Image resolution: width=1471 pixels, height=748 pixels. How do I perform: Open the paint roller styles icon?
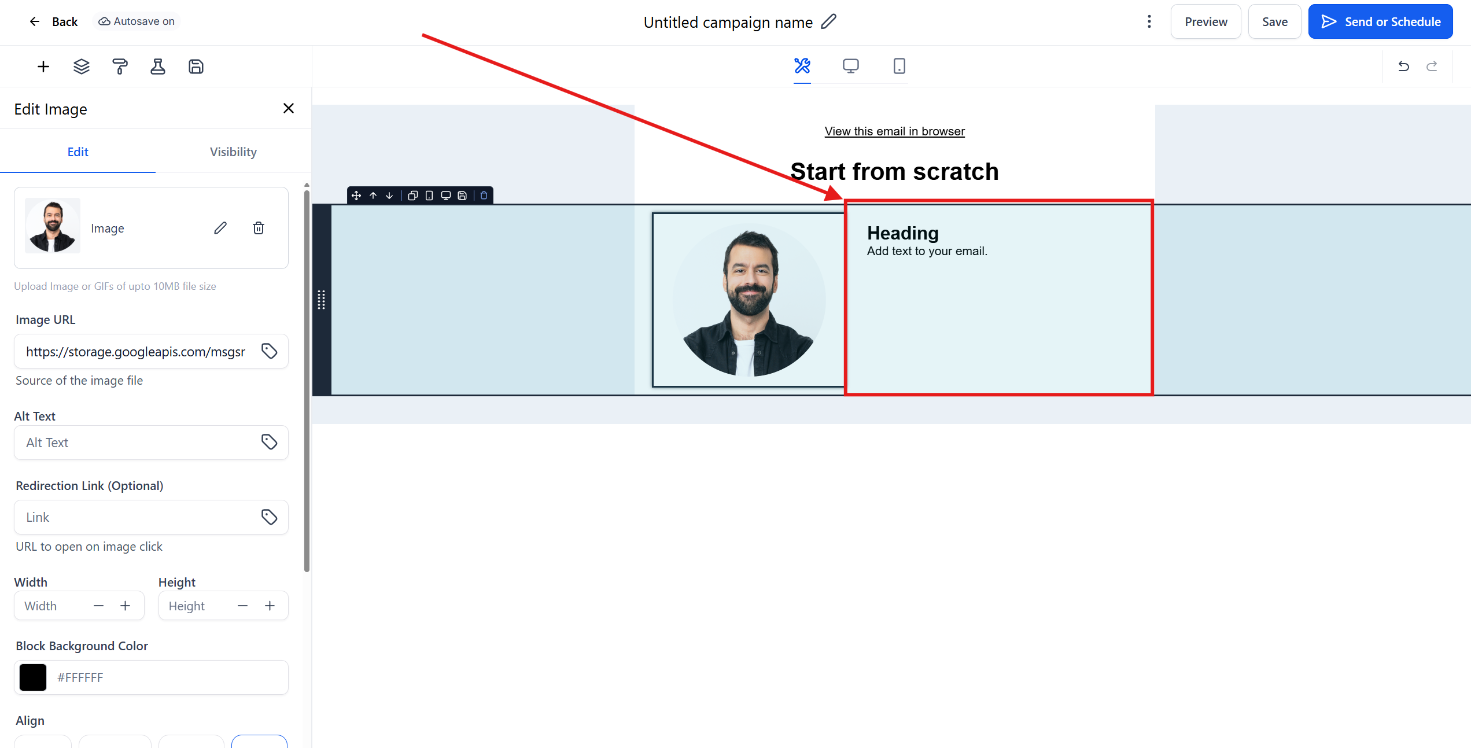coord(120,67)
